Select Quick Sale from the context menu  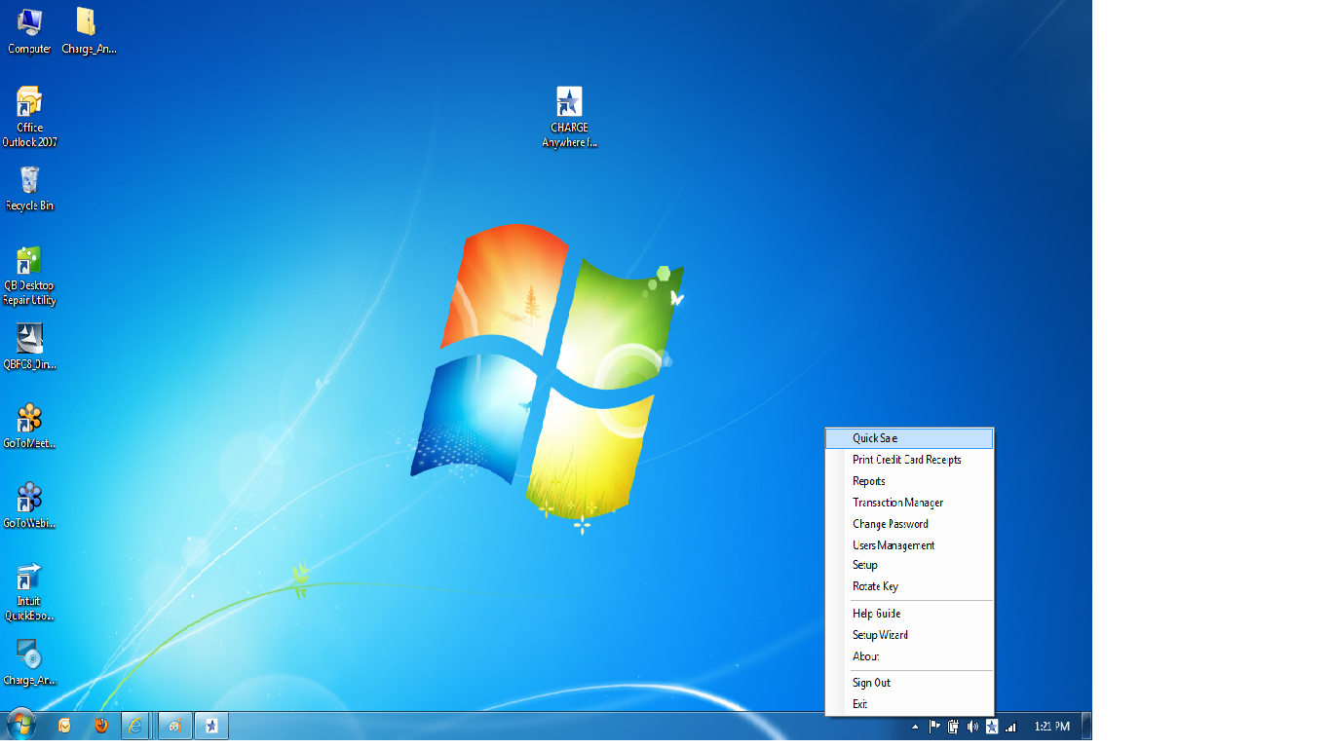tap(875, 438)
